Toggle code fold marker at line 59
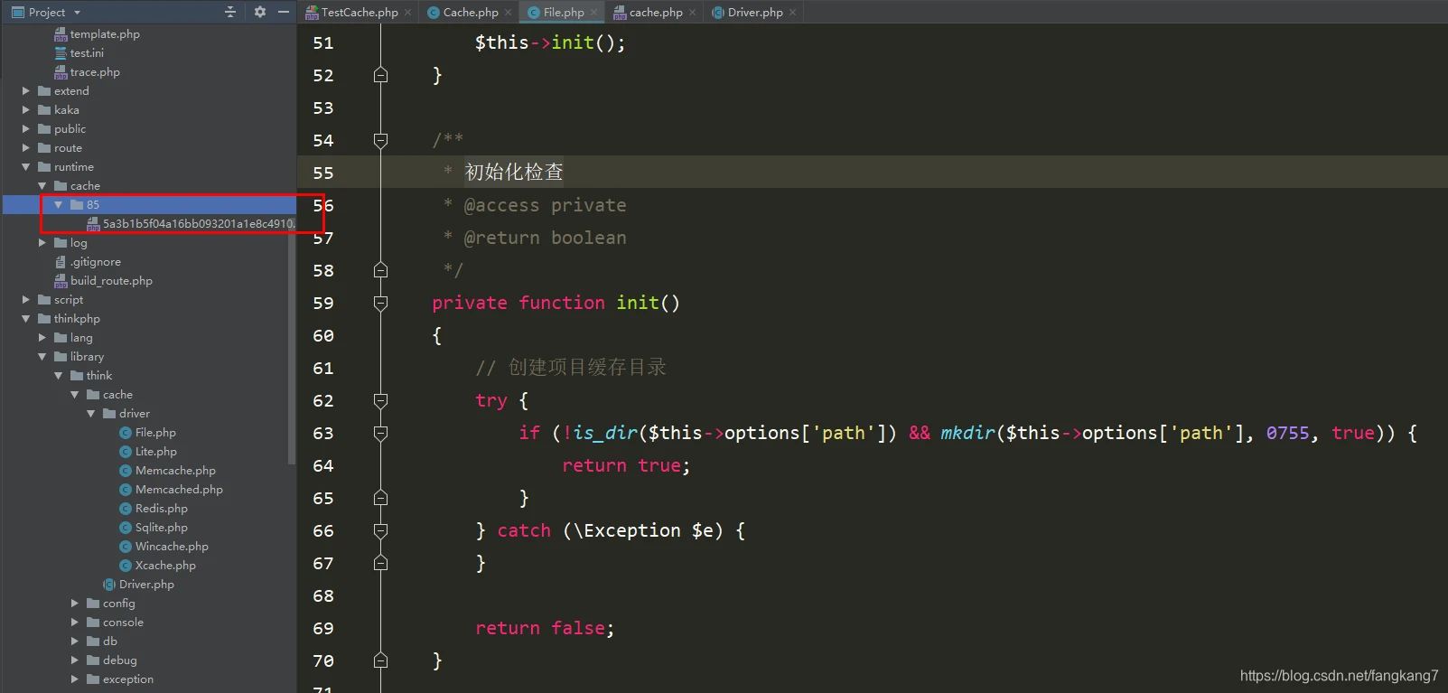This screenshot has height=693, width=1448. coord(380,304)
